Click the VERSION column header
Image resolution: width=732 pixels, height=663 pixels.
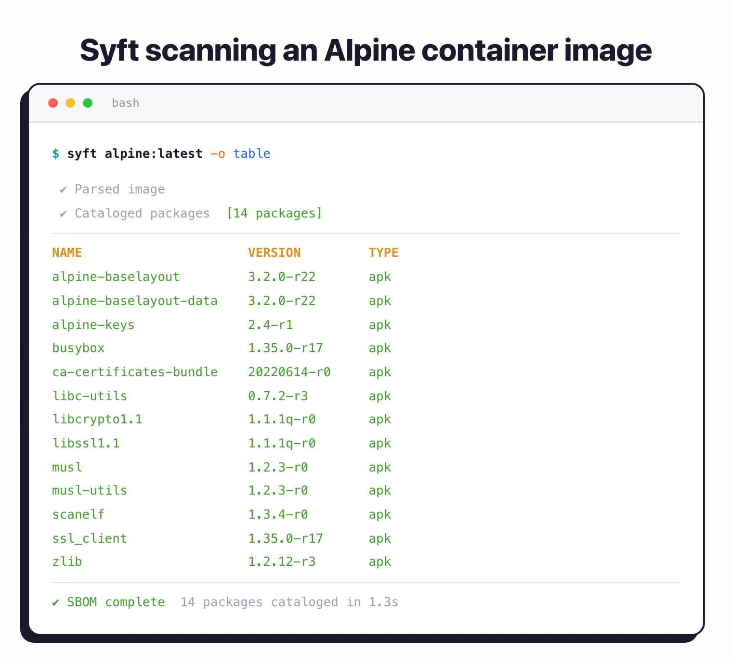[274, 252]
